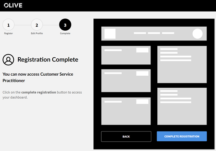Go to step 2 Edit Profile circle
This screenshot has height=151, width=216.
pos(37,25)
